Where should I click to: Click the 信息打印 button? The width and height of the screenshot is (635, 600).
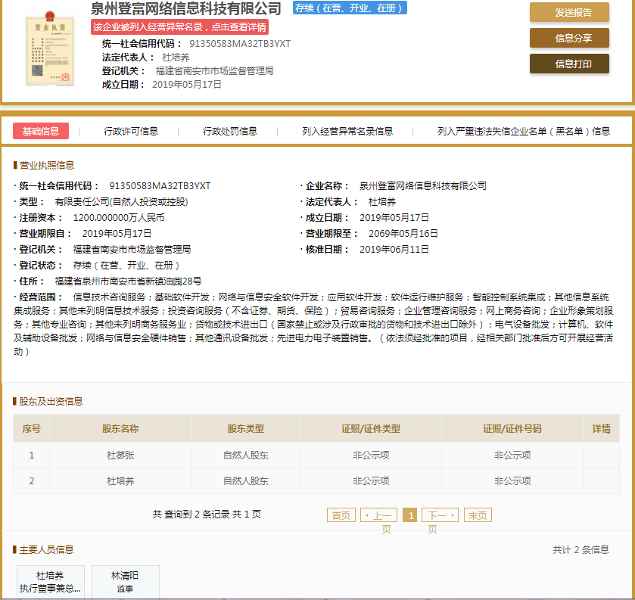click(568, 64)
